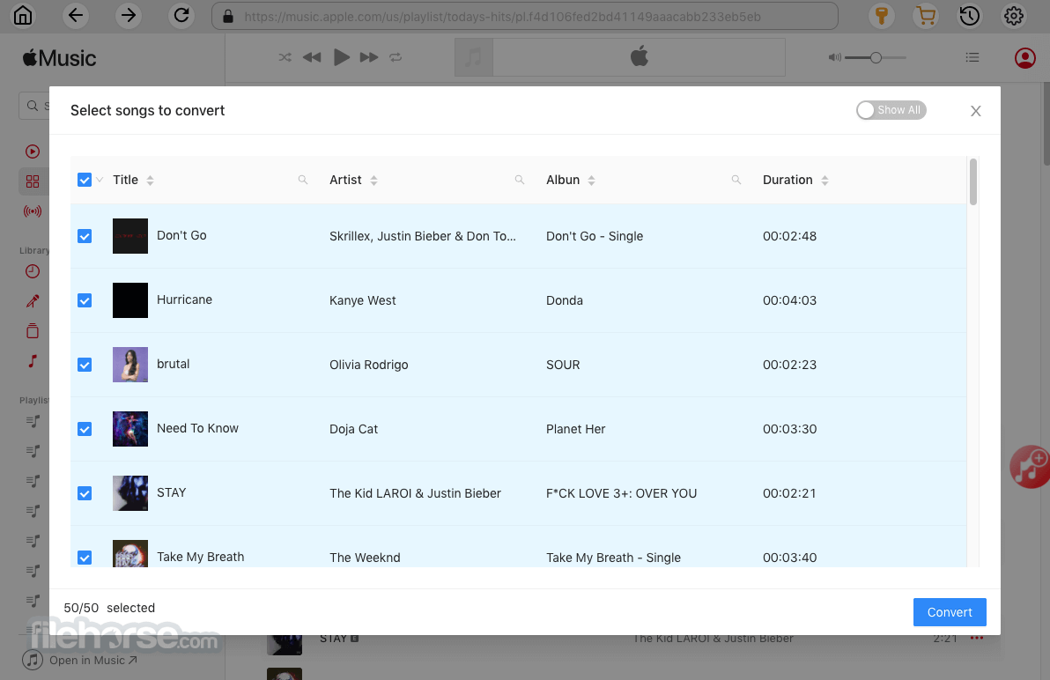This screenshot has width=1050, height=680.
Task: Play the current track
Action: tap(342, 57)
